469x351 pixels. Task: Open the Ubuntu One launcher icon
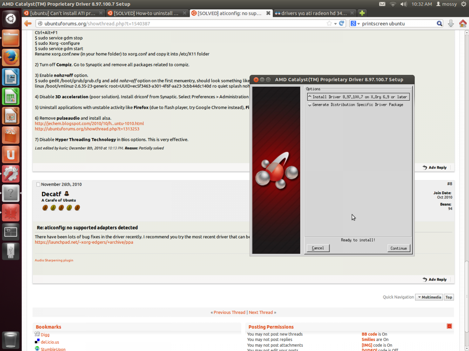pos(11,155)
